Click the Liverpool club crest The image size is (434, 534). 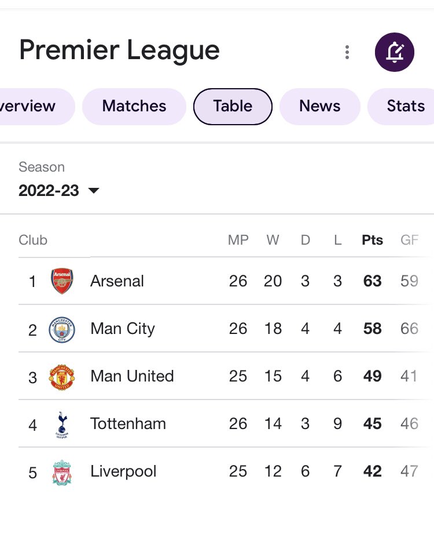(62, 472)
